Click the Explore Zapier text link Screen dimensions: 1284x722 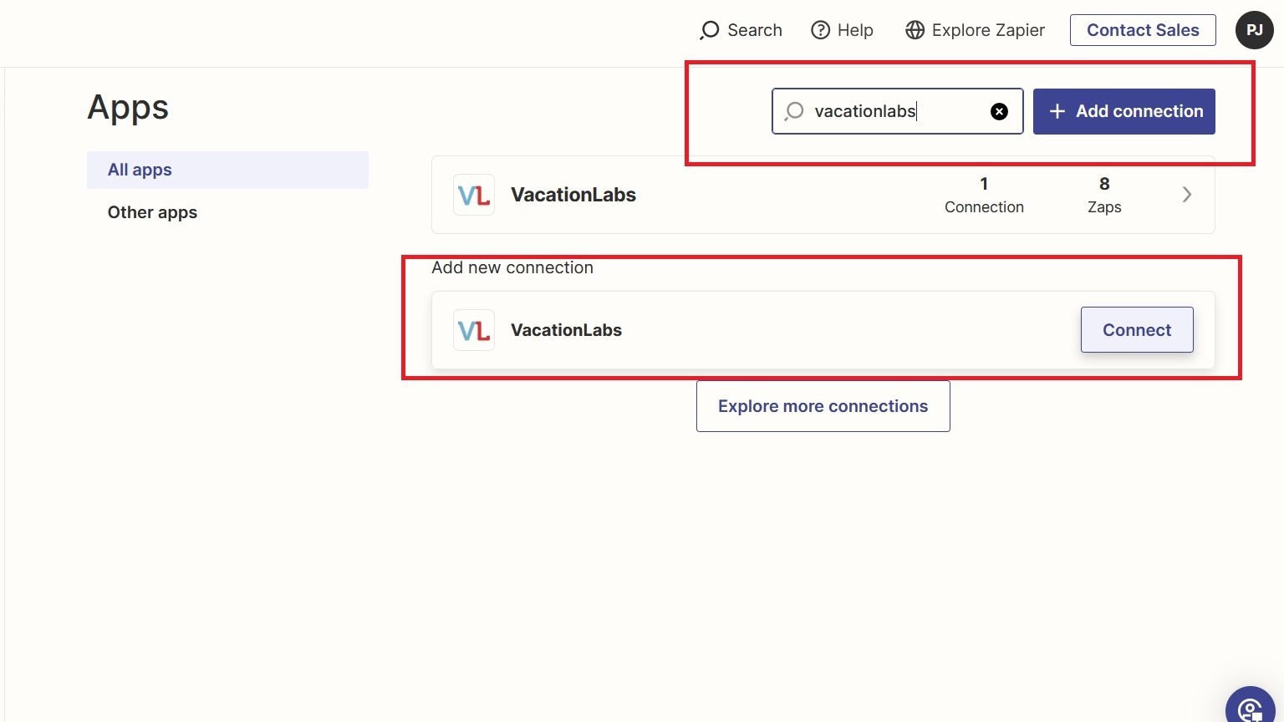(x=988, y=30)
